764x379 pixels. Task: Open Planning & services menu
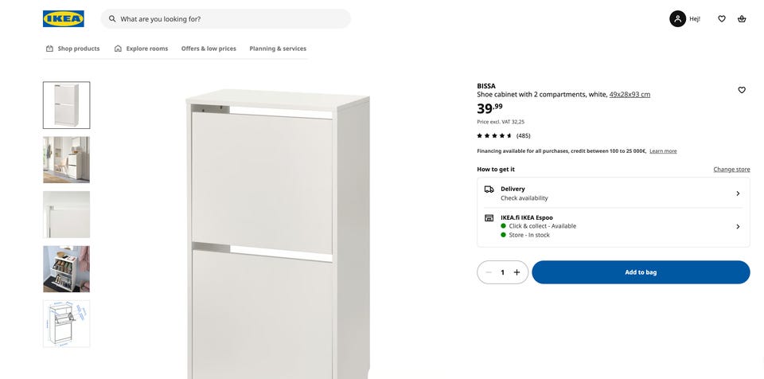pos(278,49)
